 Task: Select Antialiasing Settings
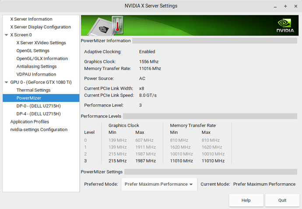click(36, 66)
